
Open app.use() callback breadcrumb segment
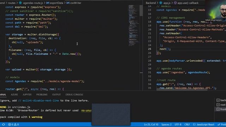[188, 3]
